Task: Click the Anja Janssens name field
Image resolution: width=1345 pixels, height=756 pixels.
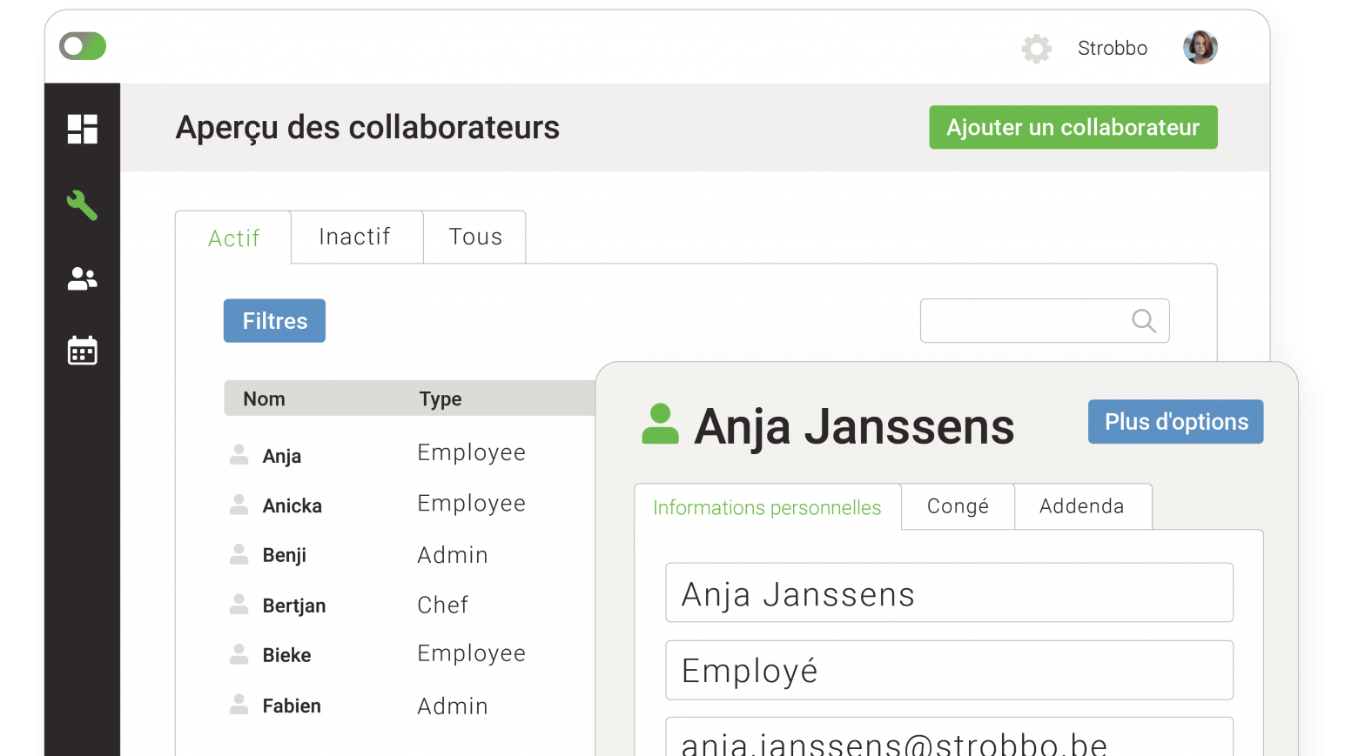Action: 949,593
